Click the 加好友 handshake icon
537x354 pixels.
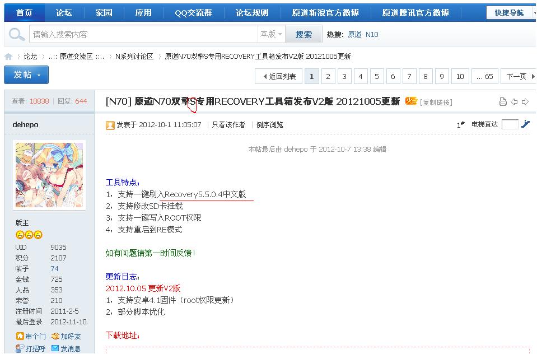pos(55,336)
